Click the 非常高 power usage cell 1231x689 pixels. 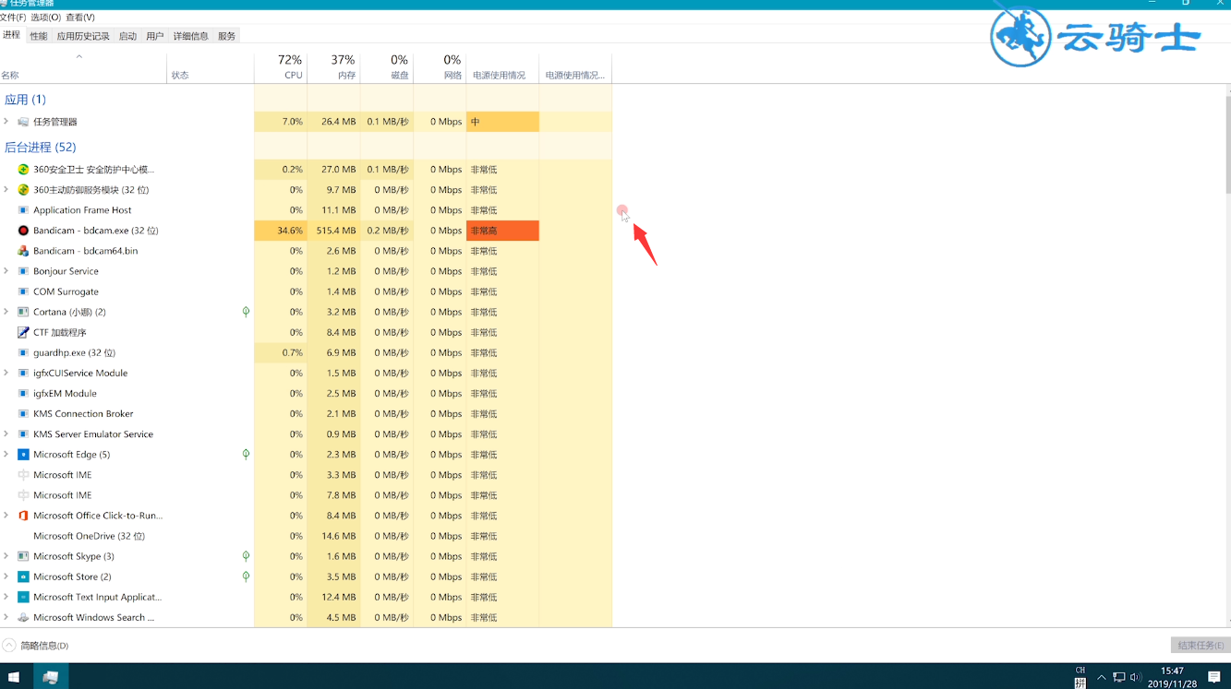coord(502,231)
